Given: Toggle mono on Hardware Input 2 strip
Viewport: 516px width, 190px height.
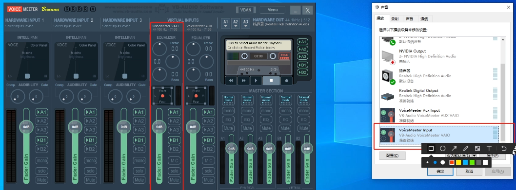Looking at the screenshot, I should tap(91, 160).
